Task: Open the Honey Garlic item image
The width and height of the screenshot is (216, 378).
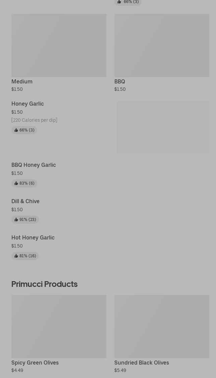Action: click(163, 127)
